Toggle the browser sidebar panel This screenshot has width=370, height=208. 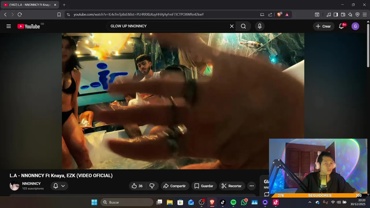pyautogui.click(x=336, y=14)
